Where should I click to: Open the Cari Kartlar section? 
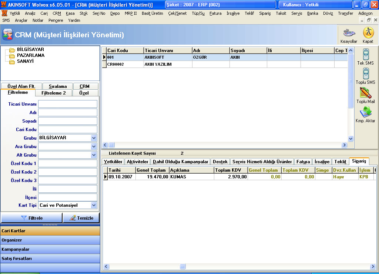(x=50, y=231)
